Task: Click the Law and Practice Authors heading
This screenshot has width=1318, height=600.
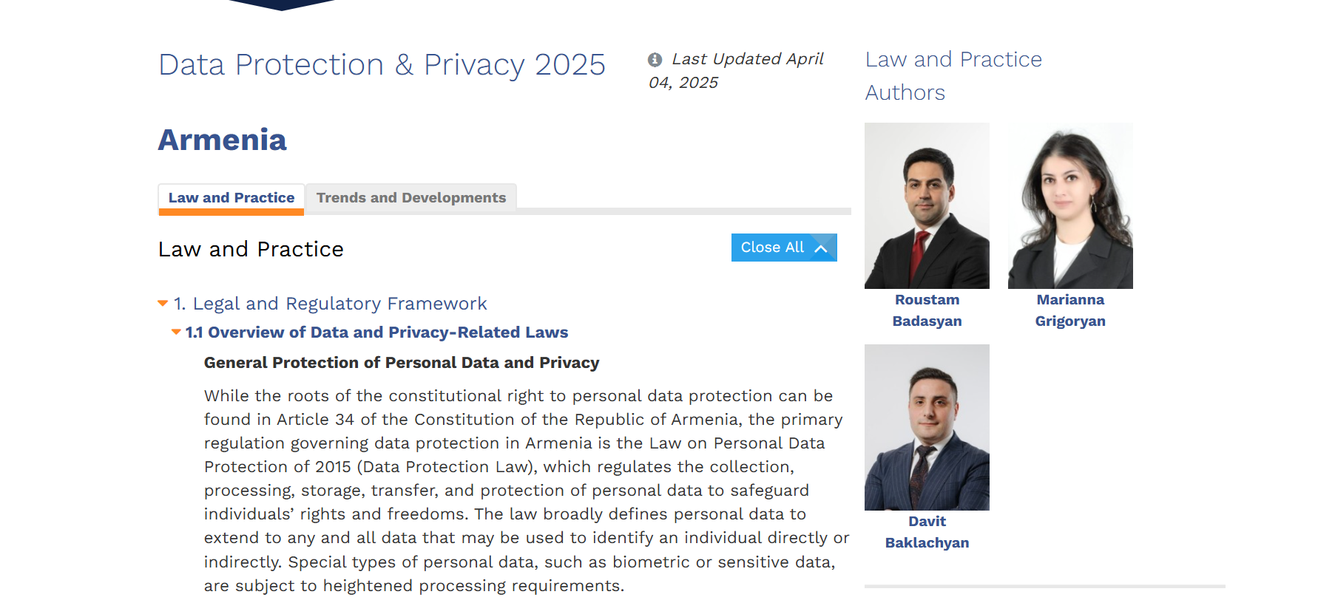Action: 953,75
